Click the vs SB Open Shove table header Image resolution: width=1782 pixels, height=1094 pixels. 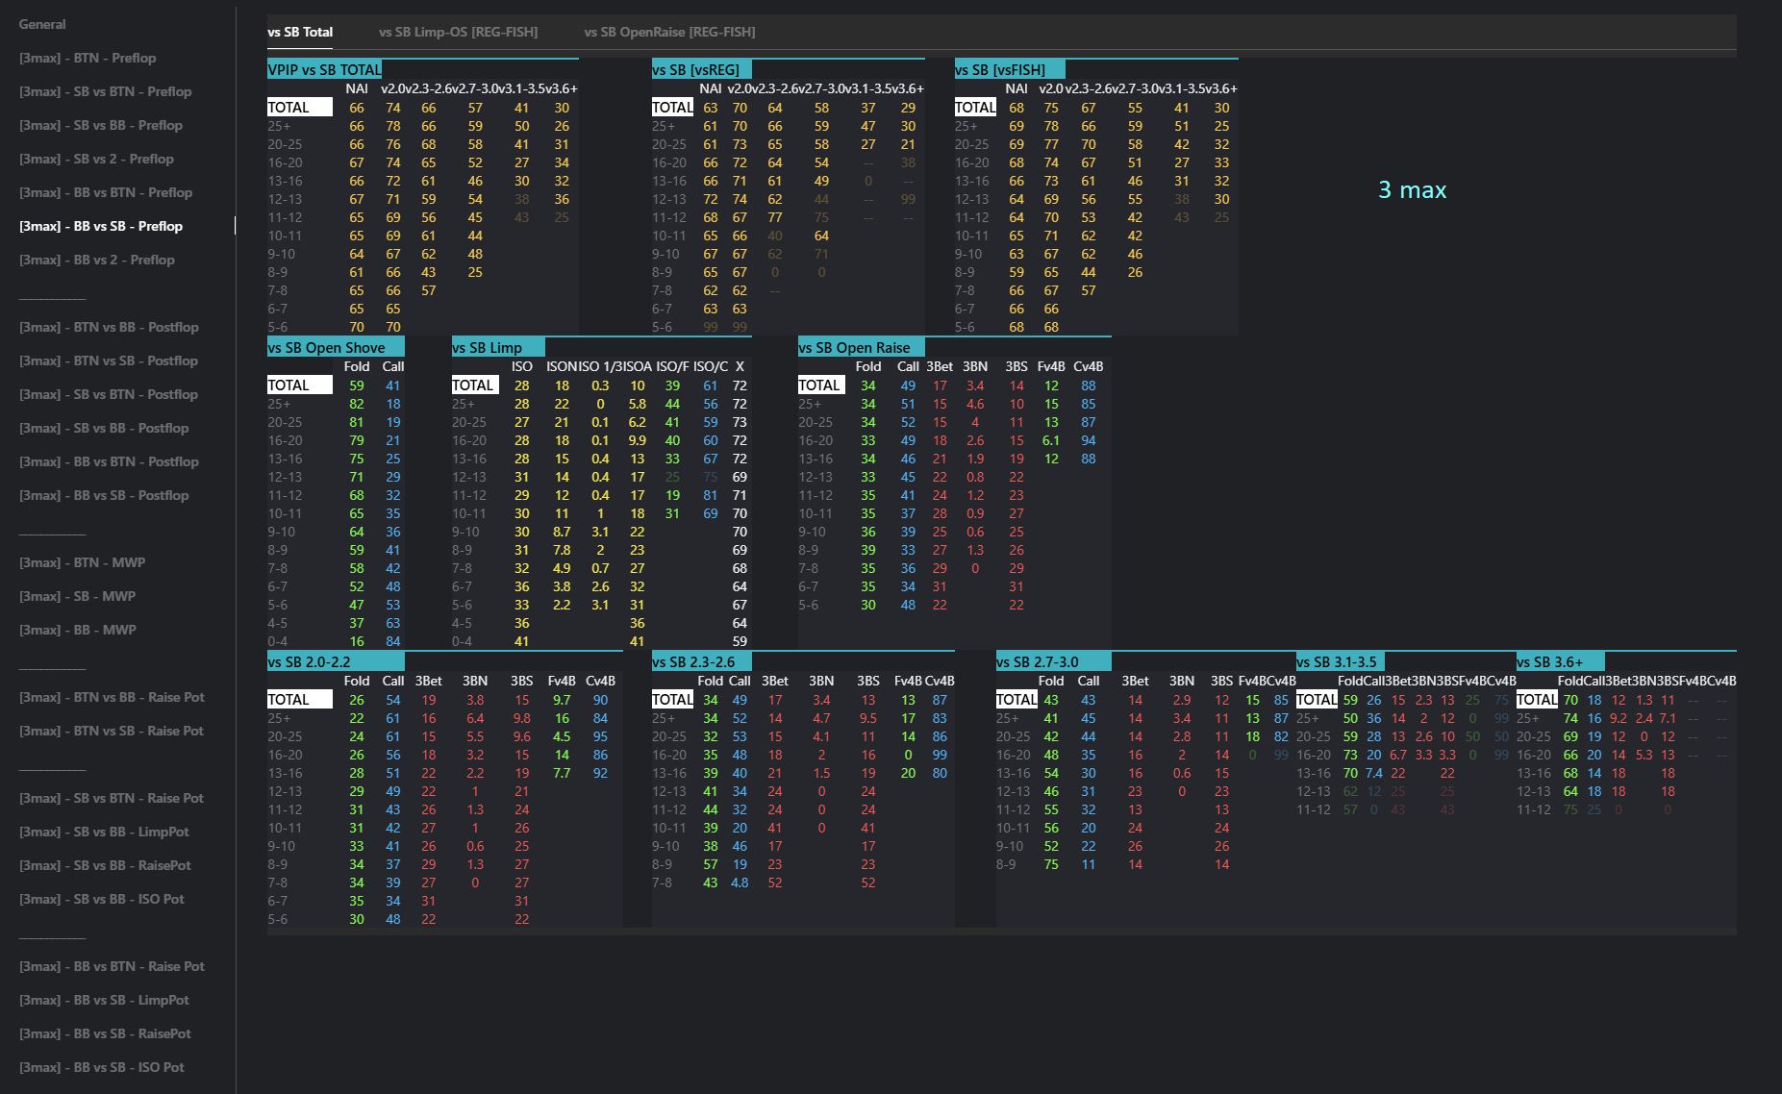(x=326, y=347)
